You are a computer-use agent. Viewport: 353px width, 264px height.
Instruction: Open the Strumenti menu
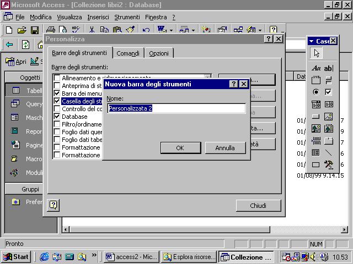tap(127, 17)
